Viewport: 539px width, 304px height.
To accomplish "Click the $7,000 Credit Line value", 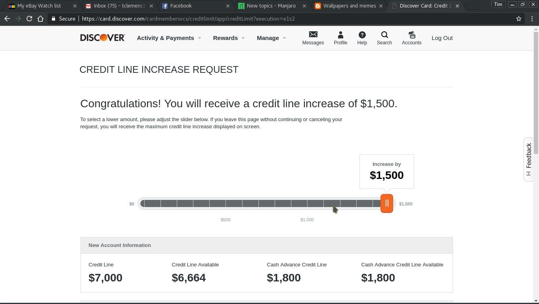I will 105,278.
